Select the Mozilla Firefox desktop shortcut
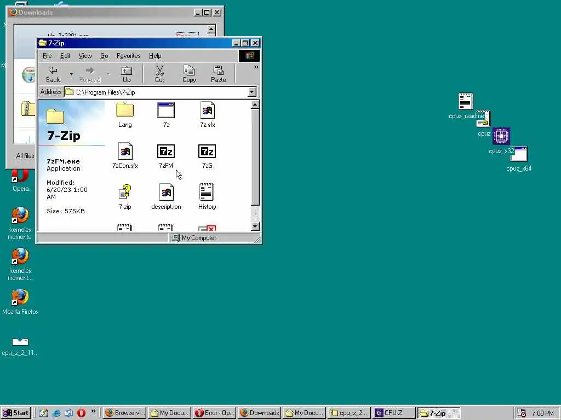Image resolution: width=561 pixels, height=420 pixels. (20, 301)
